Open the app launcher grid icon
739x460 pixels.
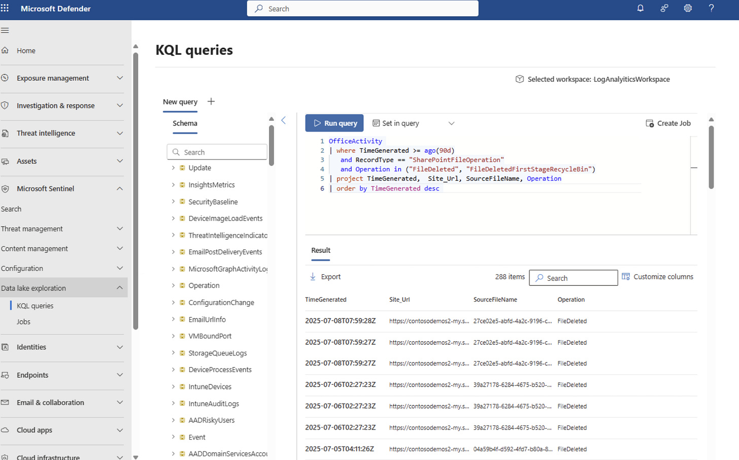(x=5, y=8)
